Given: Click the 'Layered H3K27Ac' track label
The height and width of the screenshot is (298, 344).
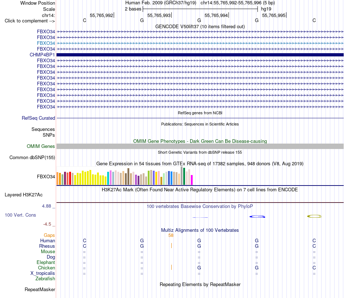Looking at the screenshot, I should tap(24, 195).
